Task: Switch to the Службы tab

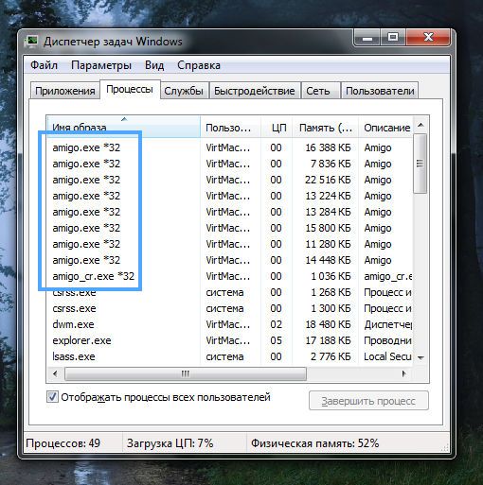Action: pyautogui.click(x=184, y=91)
